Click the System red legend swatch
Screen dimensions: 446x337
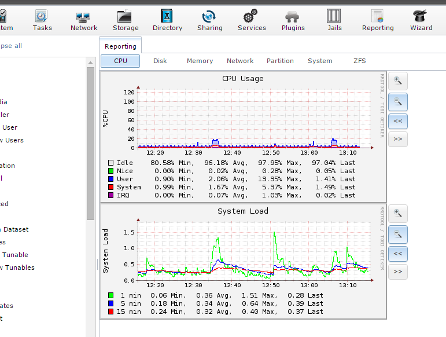point(110,187)
